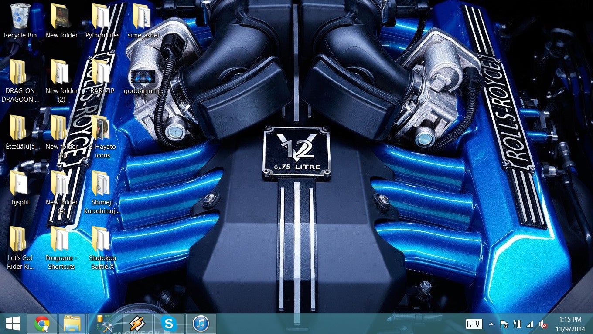This screenshot has height=334, width=593.
Task: Open the taskbar clock showing 1:15 PM
Action: click(x=570, y=324)
